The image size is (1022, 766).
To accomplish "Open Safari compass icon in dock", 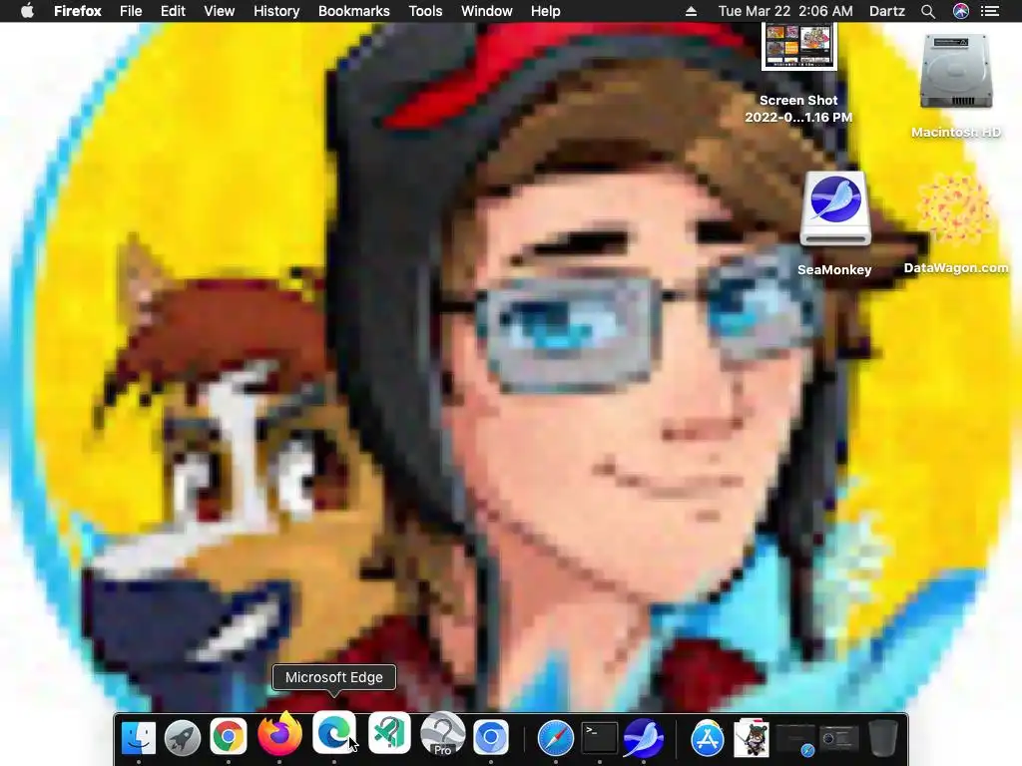I will (x=555, y=738).
